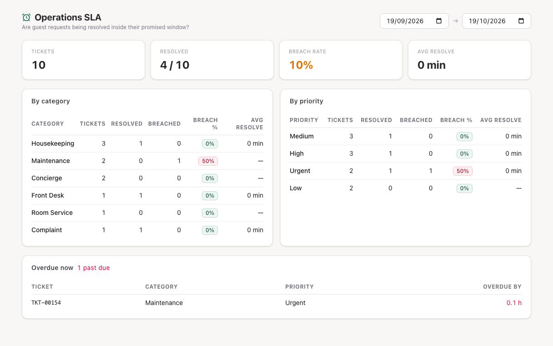
Task: Click the start date field 19/09/2026
Action: 414,21
